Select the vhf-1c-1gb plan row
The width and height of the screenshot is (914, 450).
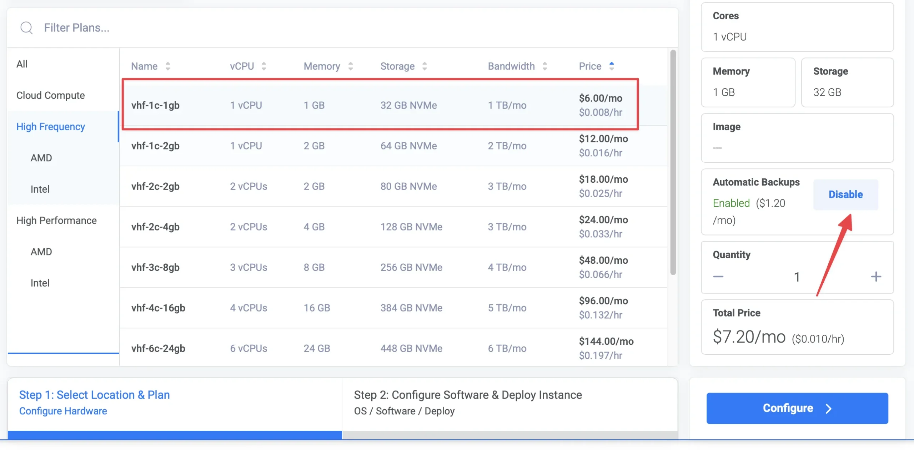pos(393,105)
